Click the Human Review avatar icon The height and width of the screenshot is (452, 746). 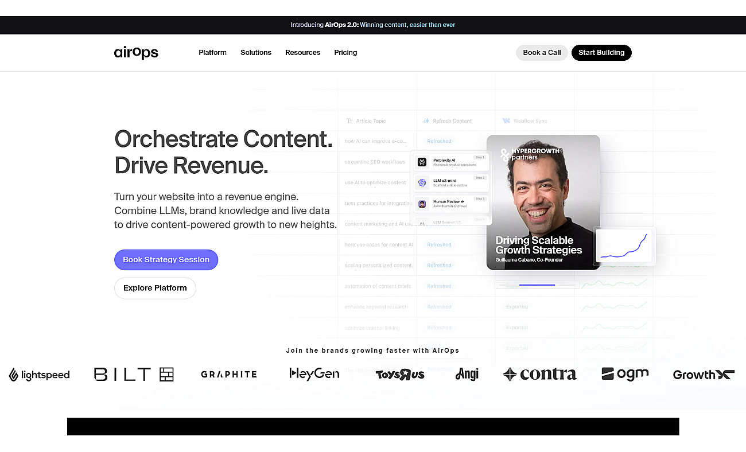pos(422,204)
